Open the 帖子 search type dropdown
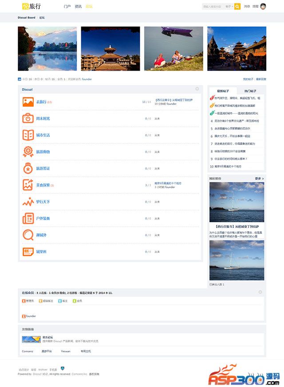The width and height of the screenshot is (284, 387). tap(229, 6)
